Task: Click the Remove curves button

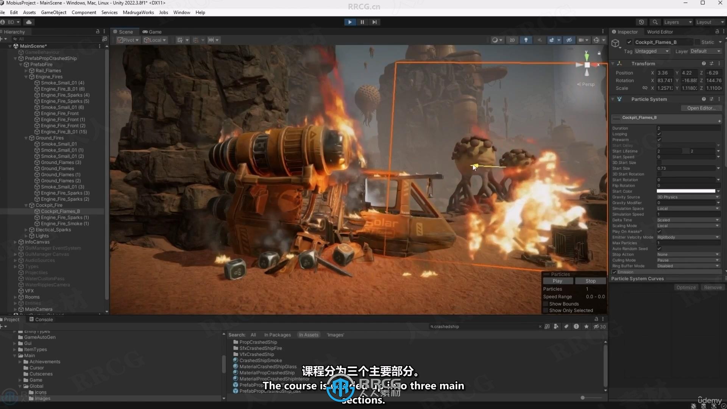Action: [712, 287]
